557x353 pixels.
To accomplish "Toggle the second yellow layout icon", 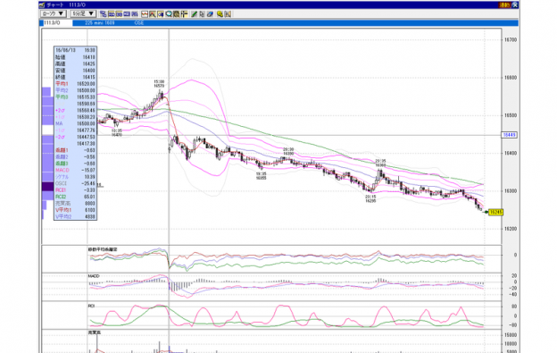I will click(119, 14).
